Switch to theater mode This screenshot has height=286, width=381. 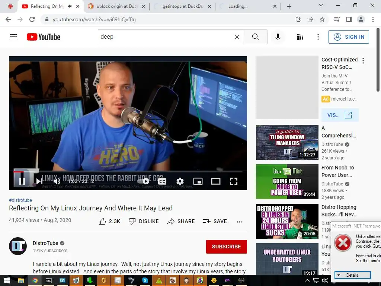pyautogui.click(x=216, y=181)
